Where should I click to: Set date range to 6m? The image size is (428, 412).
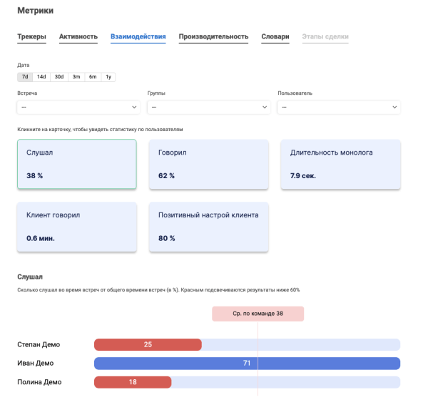click(x=93, y=77)
